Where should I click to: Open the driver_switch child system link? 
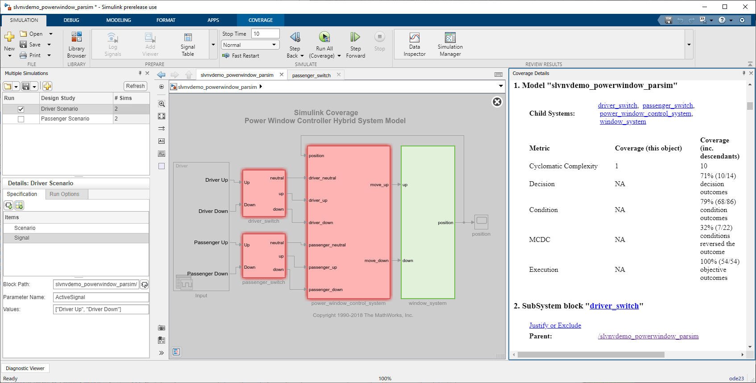[618, 105]
